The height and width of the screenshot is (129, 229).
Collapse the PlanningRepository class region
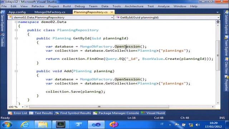point(16,30)
